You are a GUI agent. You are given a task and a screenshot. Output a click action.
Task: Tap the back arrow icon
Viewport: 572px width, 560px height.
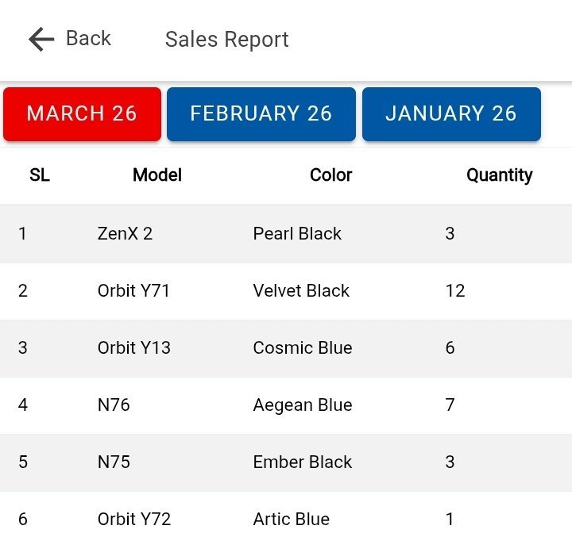tap(41, 39)
